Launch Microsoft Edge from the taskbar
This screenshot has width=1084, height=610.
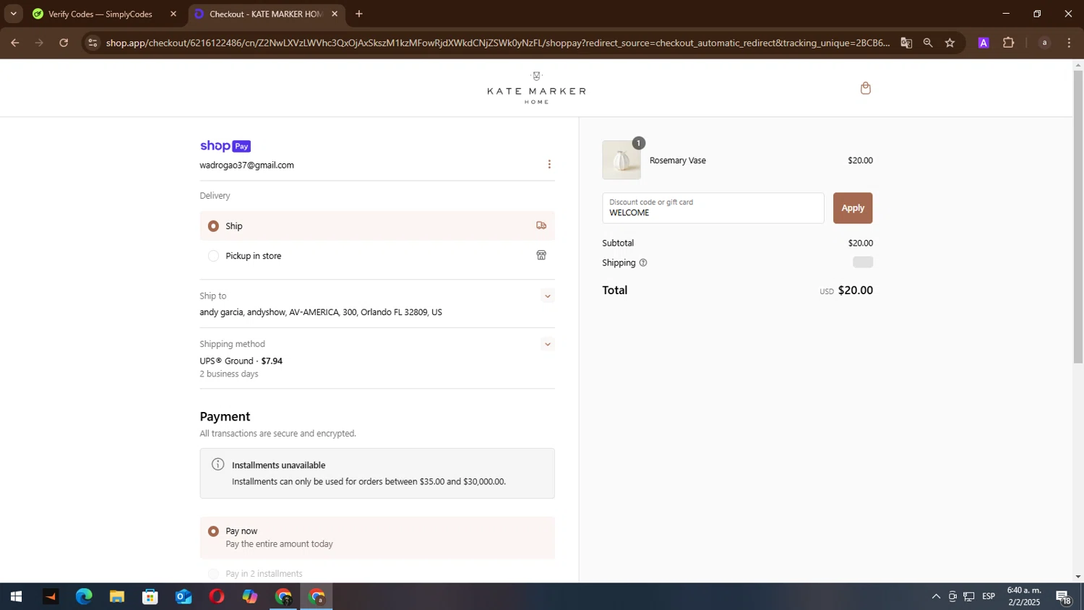click(84, 597)
